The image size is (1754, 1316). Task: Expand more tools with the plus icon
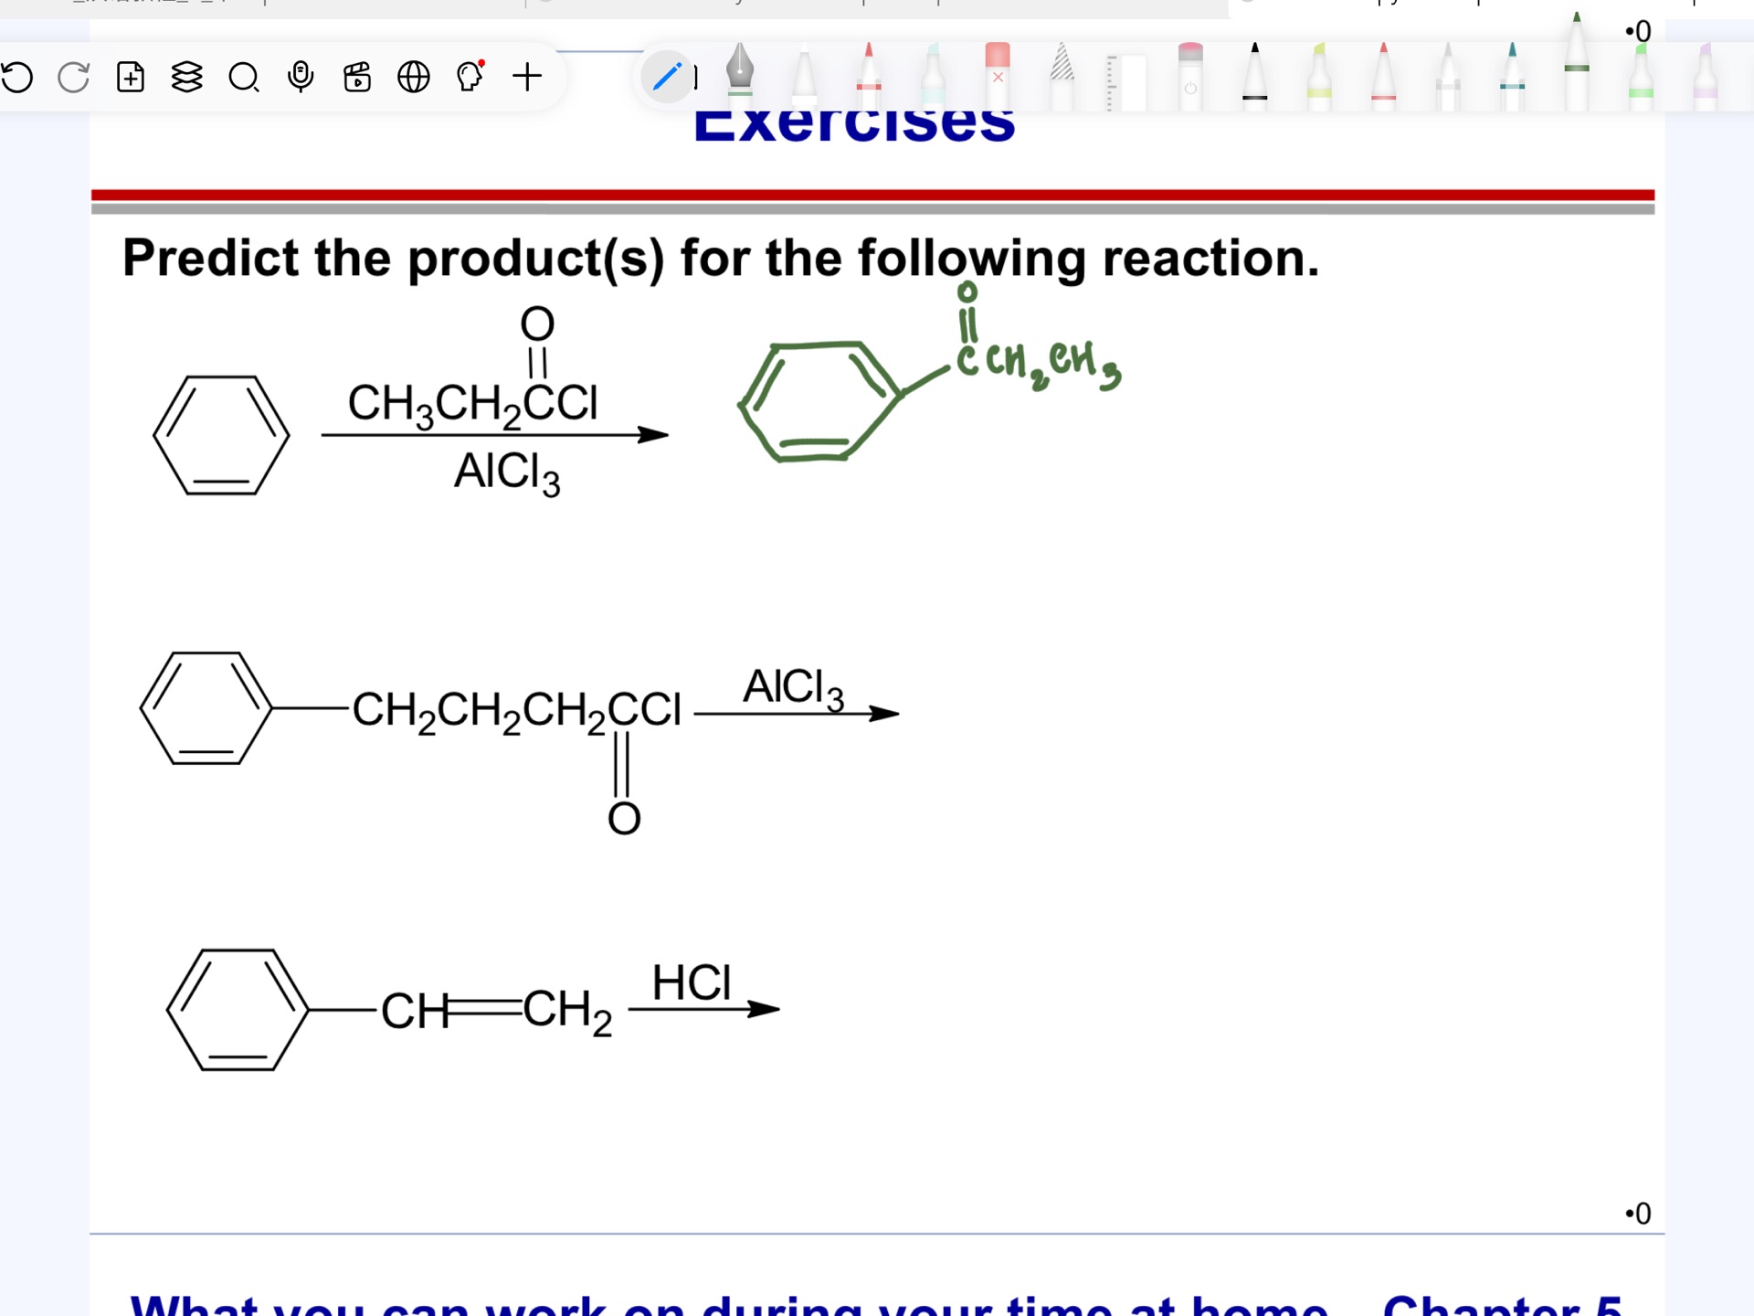click(x=527, y=78)
